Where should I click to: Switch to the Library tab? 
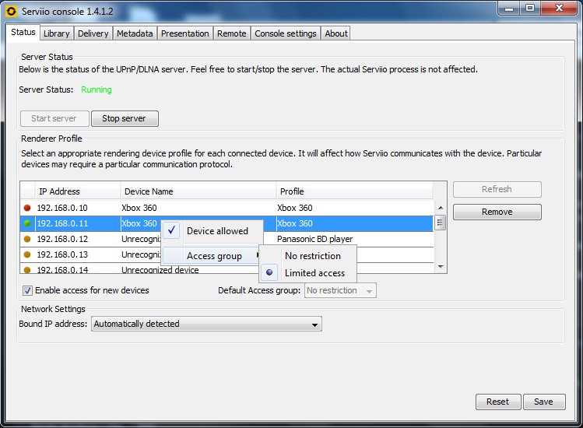coord(57,33)
